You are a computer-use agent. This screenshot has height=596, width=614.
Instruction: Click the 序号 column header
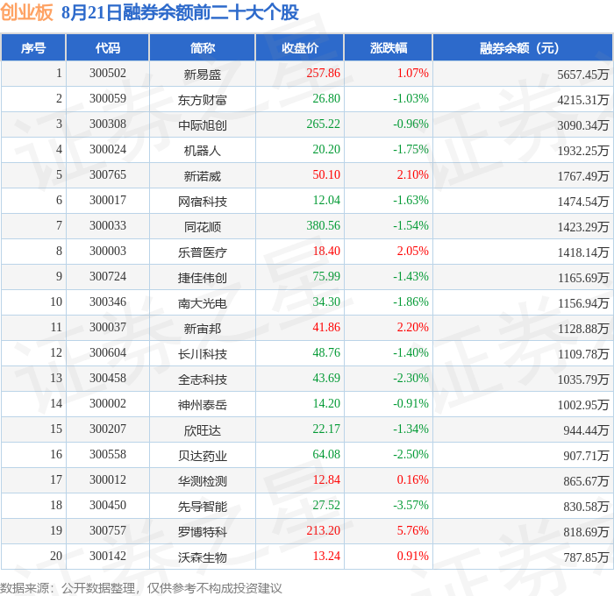[x=33, y=47]
